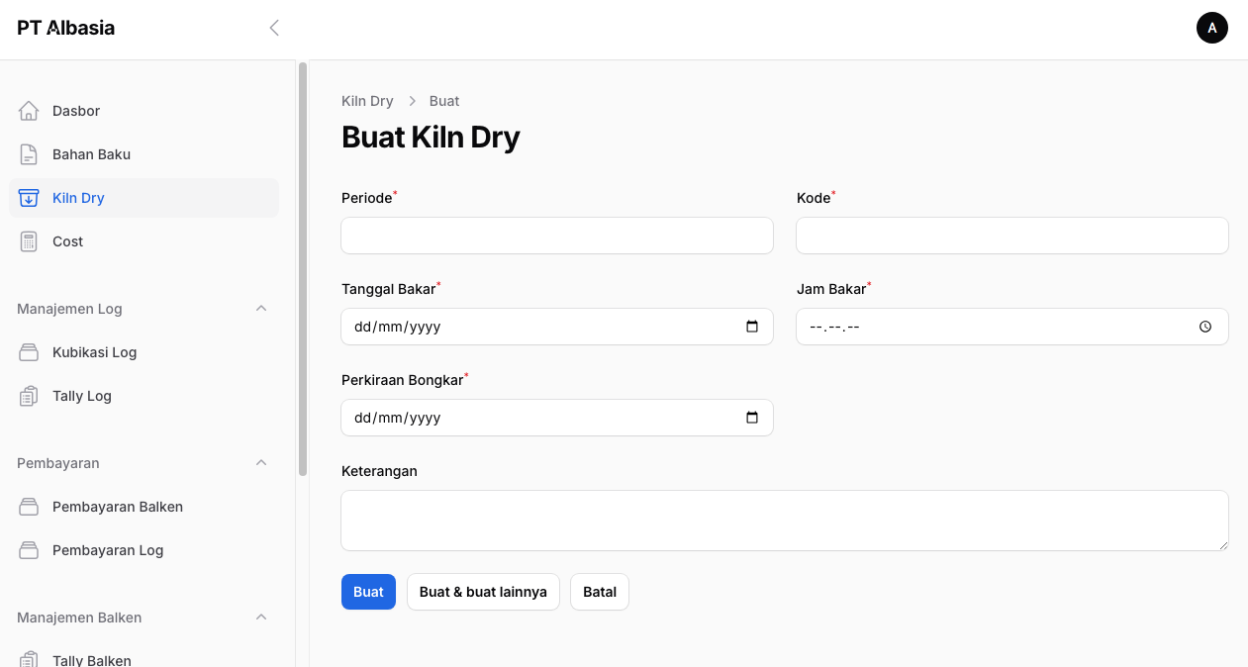Click the Kubikasi Log icon

point(29,352)
